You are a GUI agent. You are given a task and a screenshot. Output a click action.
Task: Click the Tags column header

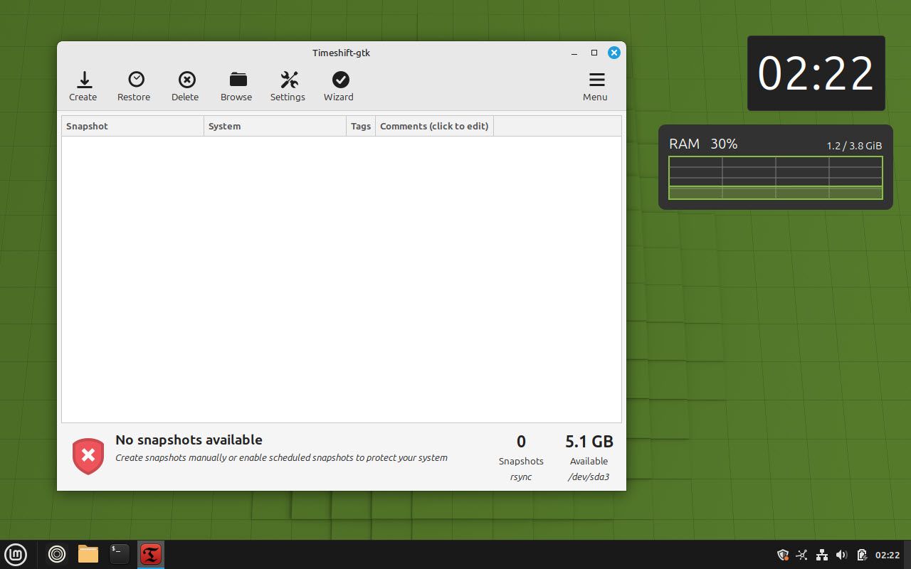361,126
